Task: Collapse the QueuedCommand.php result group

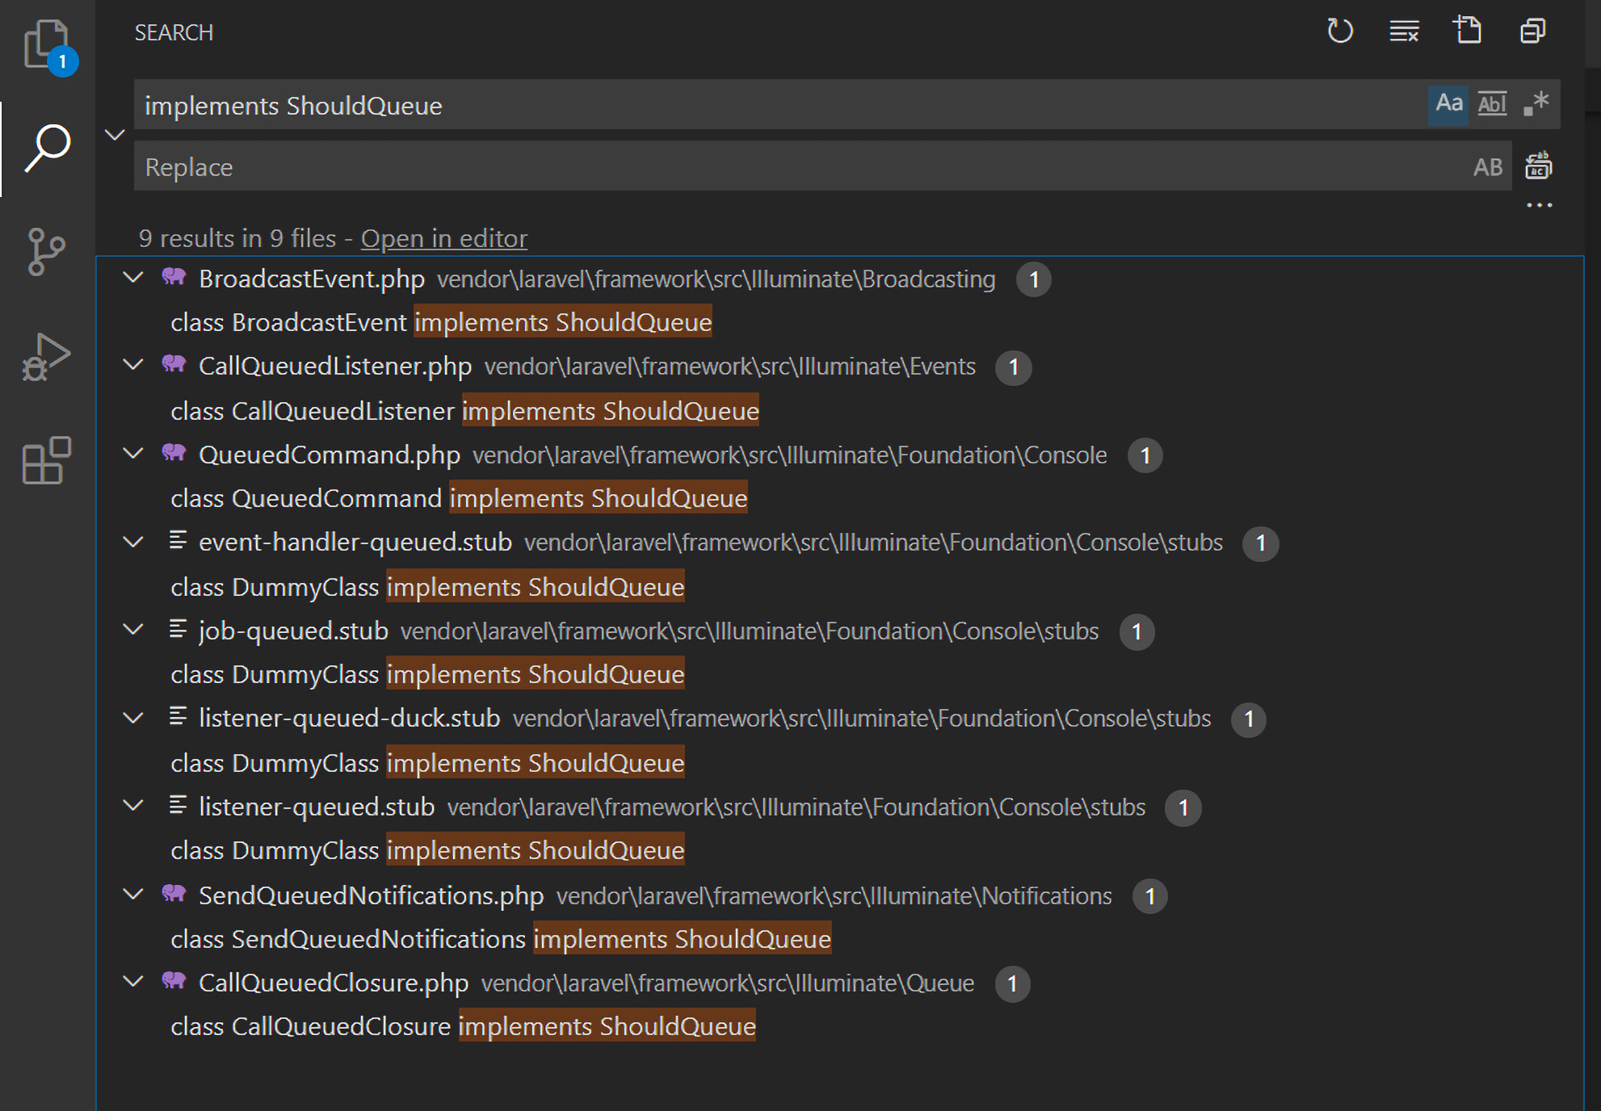Action: 132,454
